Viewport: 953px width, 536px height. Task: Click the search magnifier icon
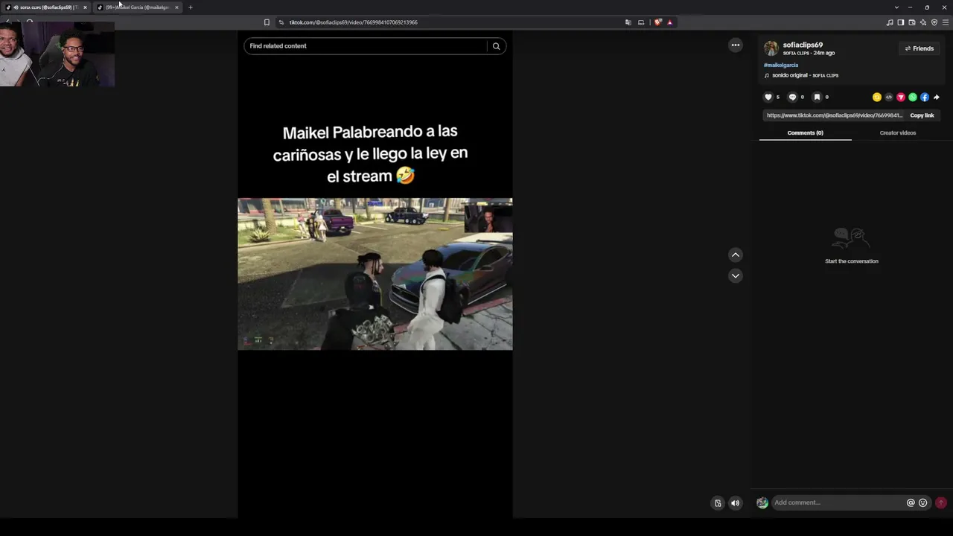click(x=496, y=46)
